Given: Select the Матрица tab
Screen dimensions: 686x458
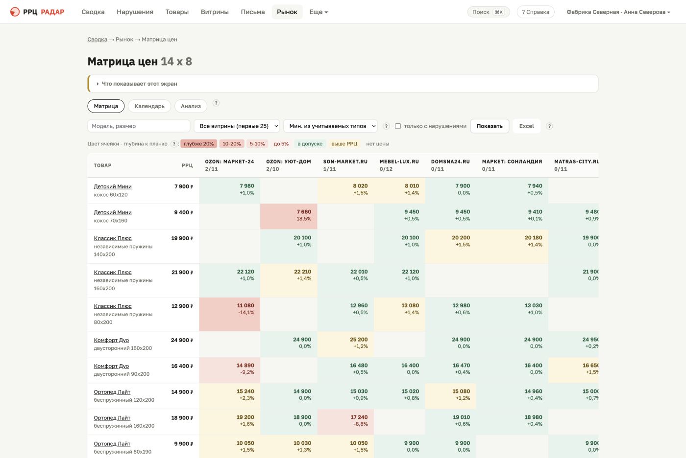Looking at the screenshot, I should pyautogui.click(x=106, y=106).
